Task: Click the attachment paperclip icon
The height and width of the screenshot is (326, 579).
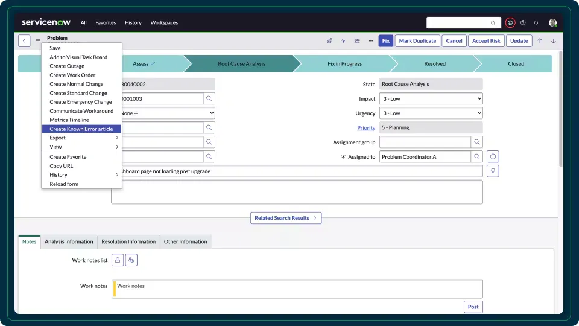Action: coord(329,41)
